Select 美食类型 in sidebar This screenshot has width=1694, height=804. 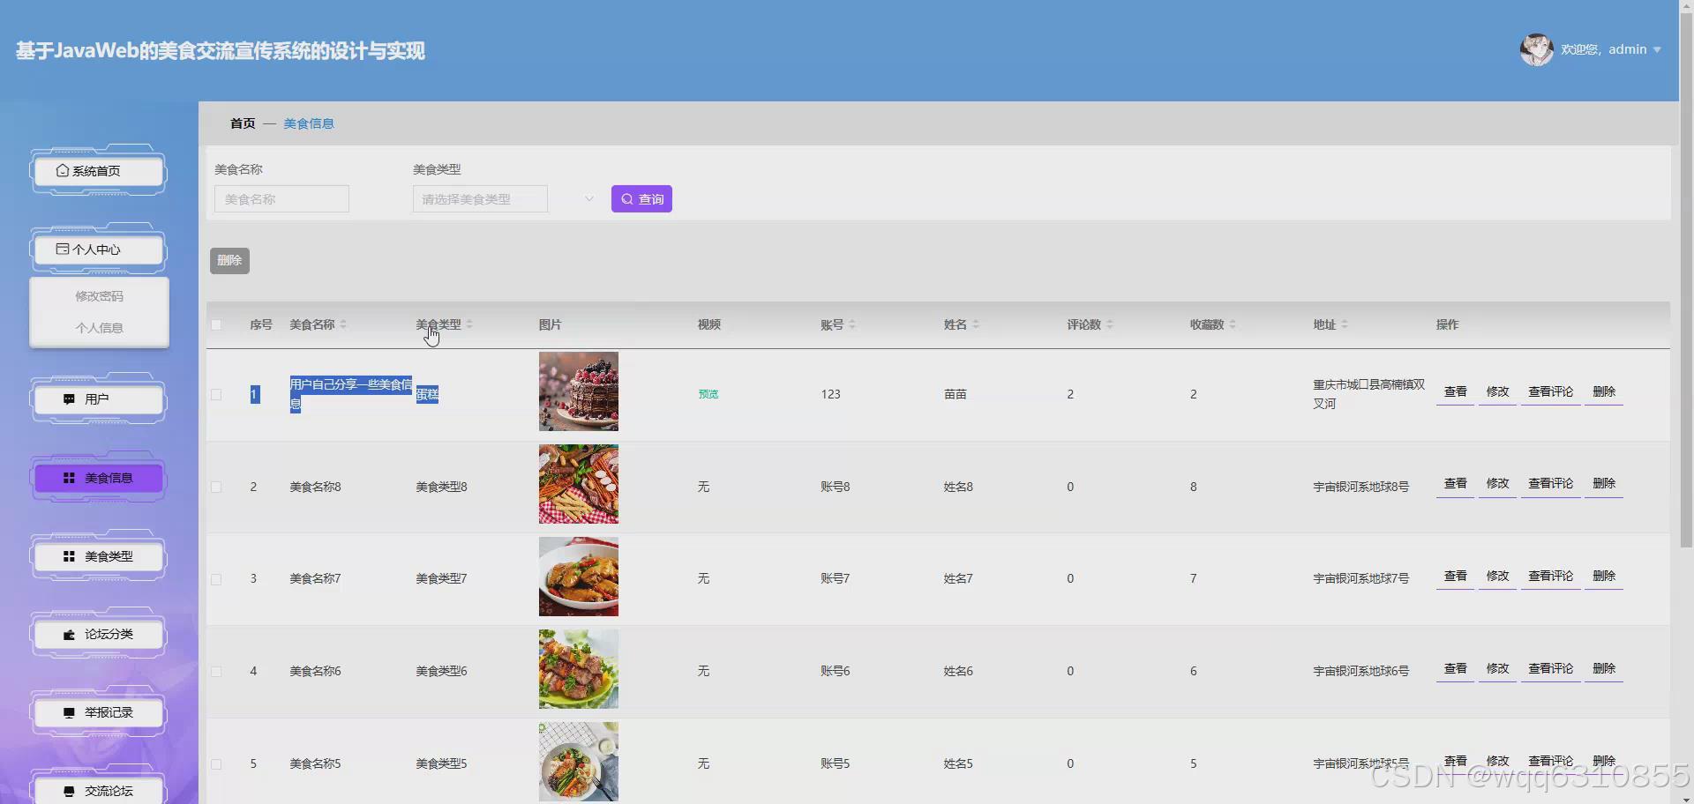98,556
